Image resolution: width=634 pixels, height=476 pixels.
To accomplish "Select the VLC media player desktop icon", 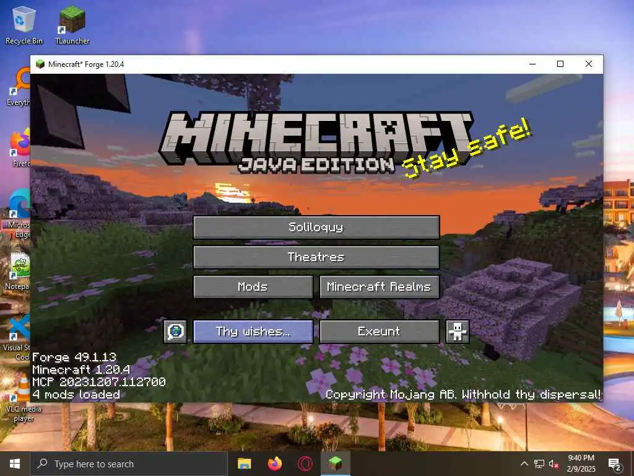I will [x=24, y=399].
